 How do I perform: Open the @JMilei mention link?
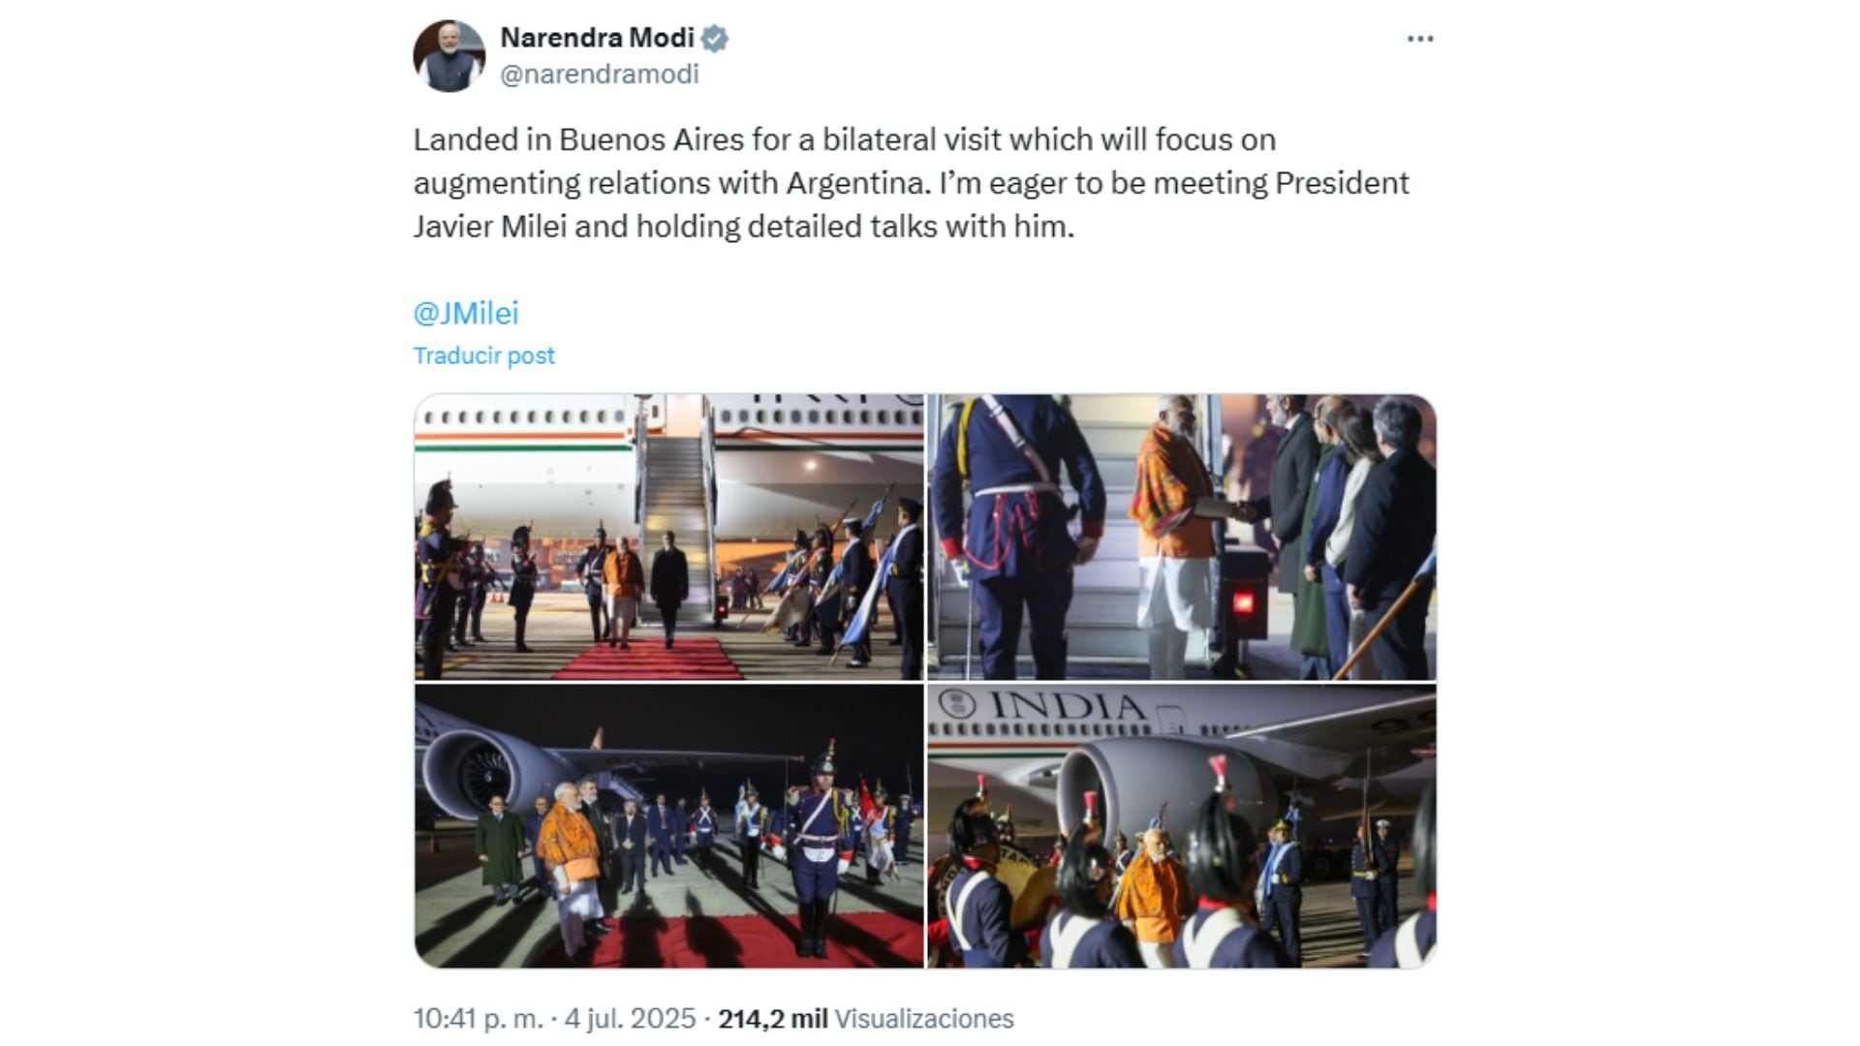466,313
